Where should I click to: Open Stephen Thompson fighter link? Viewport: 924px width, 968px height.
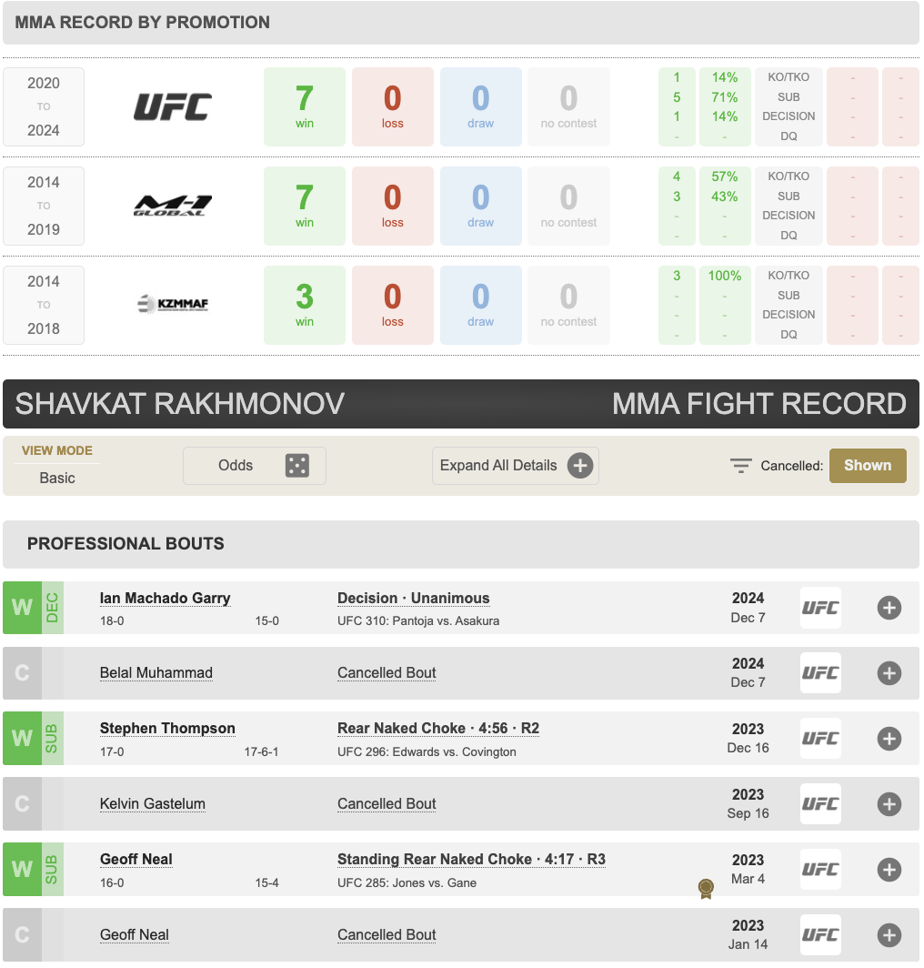pyautogui.click(x=167, y=729)
